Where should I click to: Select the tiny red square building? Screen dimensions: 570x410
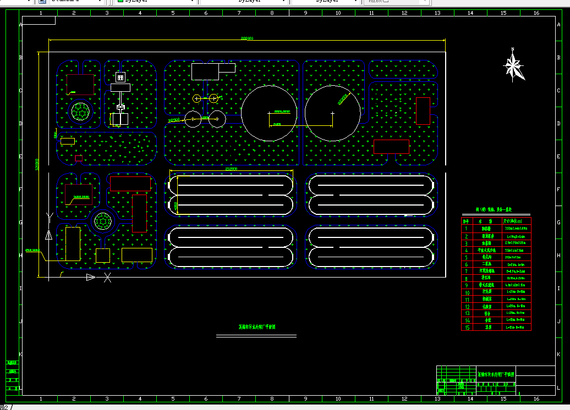coord(79,158)
